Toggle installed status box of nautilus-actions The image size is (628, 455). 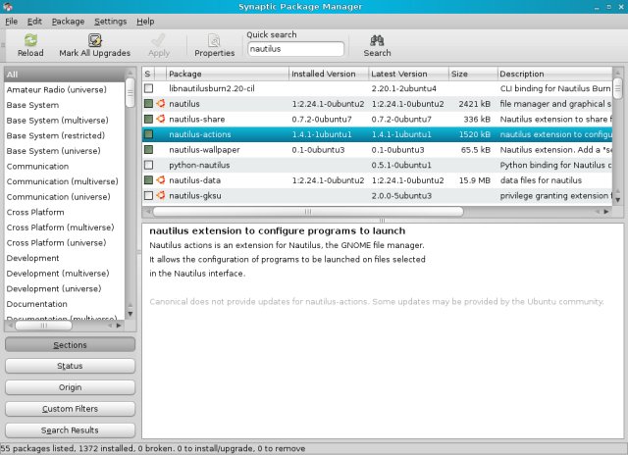pyautogui.click(x=148, y=134)
